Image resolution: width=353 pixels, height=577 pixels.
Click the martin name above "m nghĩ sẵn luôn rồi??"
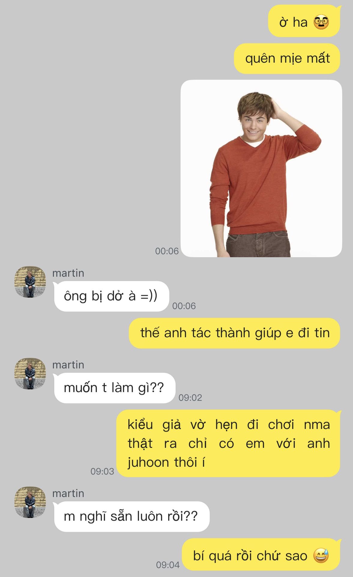pos(68,493)
